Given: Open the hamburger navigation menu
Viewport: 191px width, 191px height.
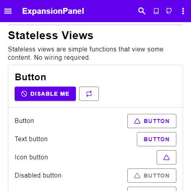Looking at the screenshot, I should pos(8,11).
